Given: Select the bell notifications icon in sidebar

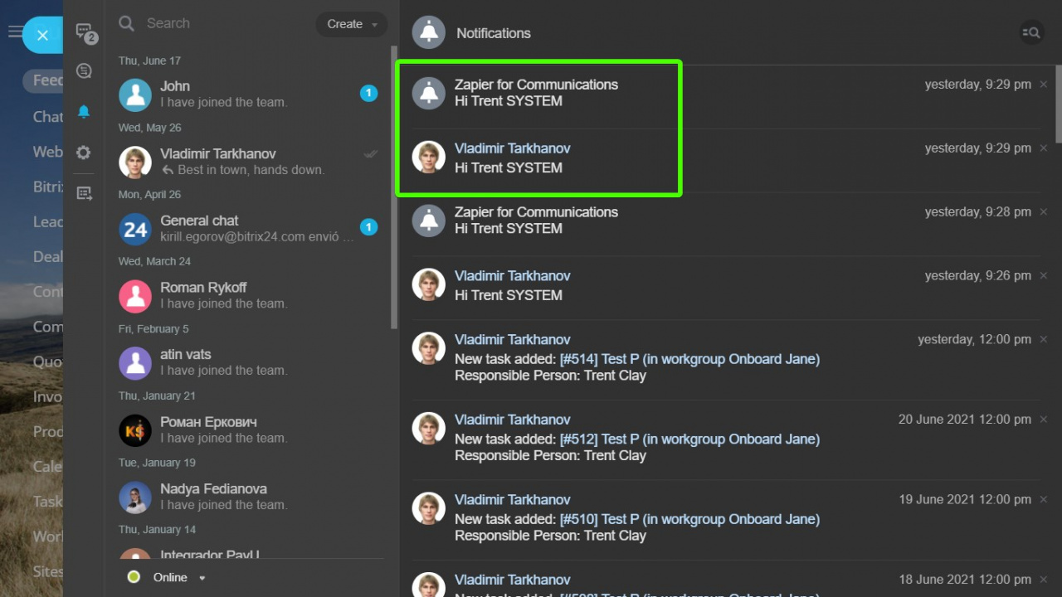Looking at the screenshot, I should tap(84, 112).
